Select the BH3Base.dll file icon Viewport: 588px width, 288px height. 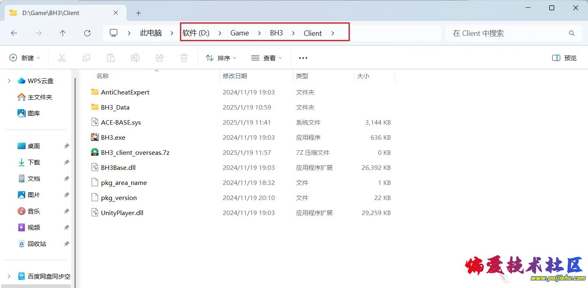coord(95,167)
